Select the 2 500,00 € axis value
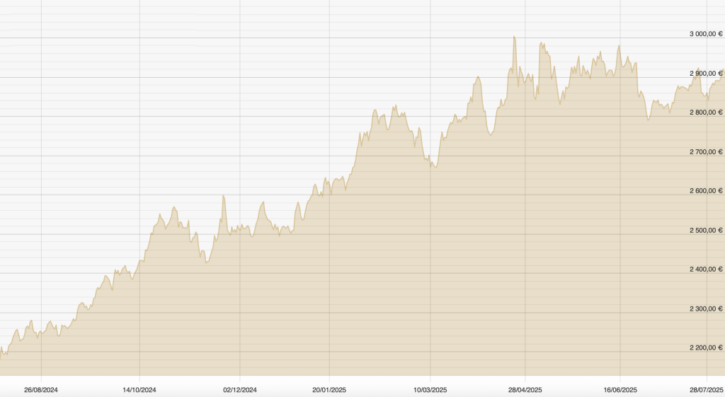Viewport: 725px width, 397px height. pyautogui.click(x=706, y=230)
